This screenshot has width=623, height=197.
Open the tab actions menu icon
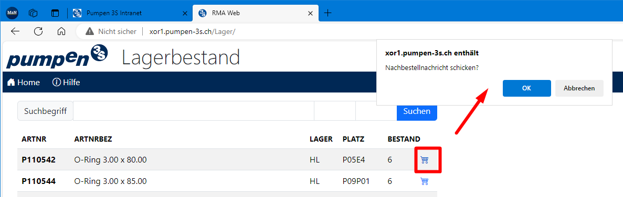point(55,13)
